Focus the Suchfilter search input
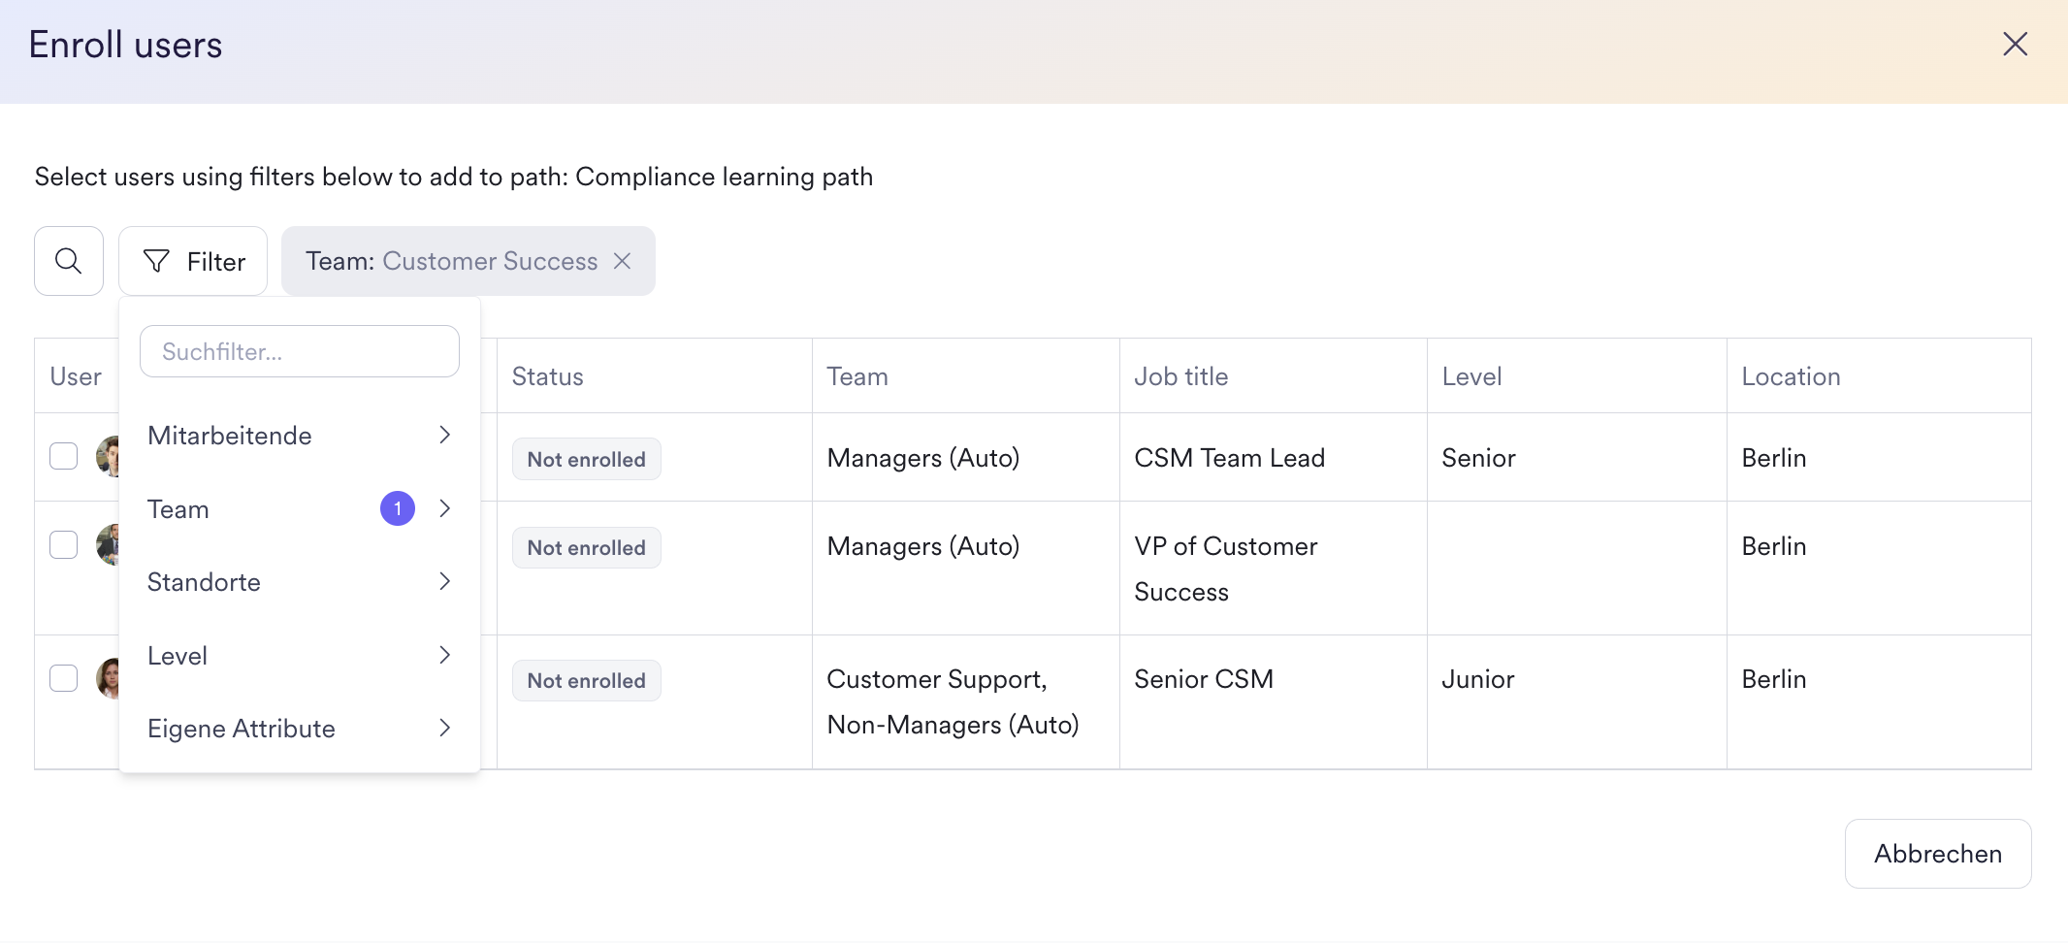The width and height of the screenshot is (2068, 943). (x=300, y=351)
